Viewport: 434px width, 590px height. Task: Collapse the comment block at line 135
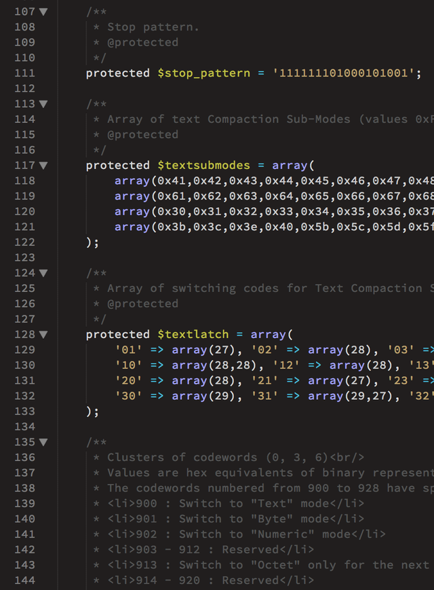pos(43,442)
